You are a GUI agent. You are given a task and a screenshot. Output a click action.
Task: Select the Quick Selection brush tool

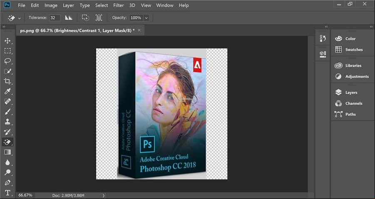click(7, 71)
